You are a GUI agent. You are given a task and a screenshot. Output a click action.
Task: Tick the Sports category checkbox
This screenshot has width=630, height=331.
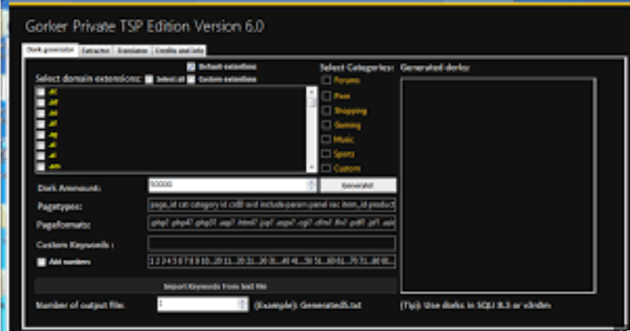tap(326, 154)
